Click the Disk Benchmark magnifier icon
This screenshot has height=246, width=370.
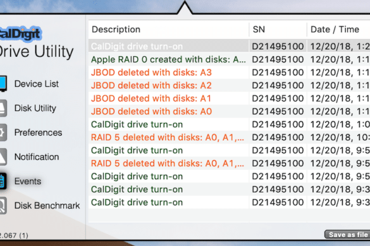(3, 206)
